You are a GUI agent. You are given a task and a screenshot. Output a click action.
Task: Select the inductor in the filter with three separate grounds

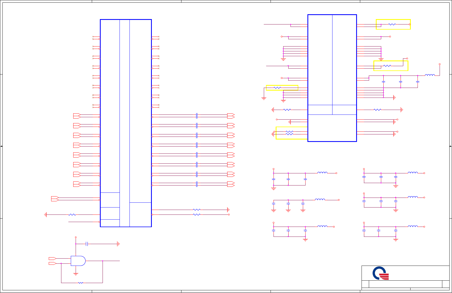320,199
